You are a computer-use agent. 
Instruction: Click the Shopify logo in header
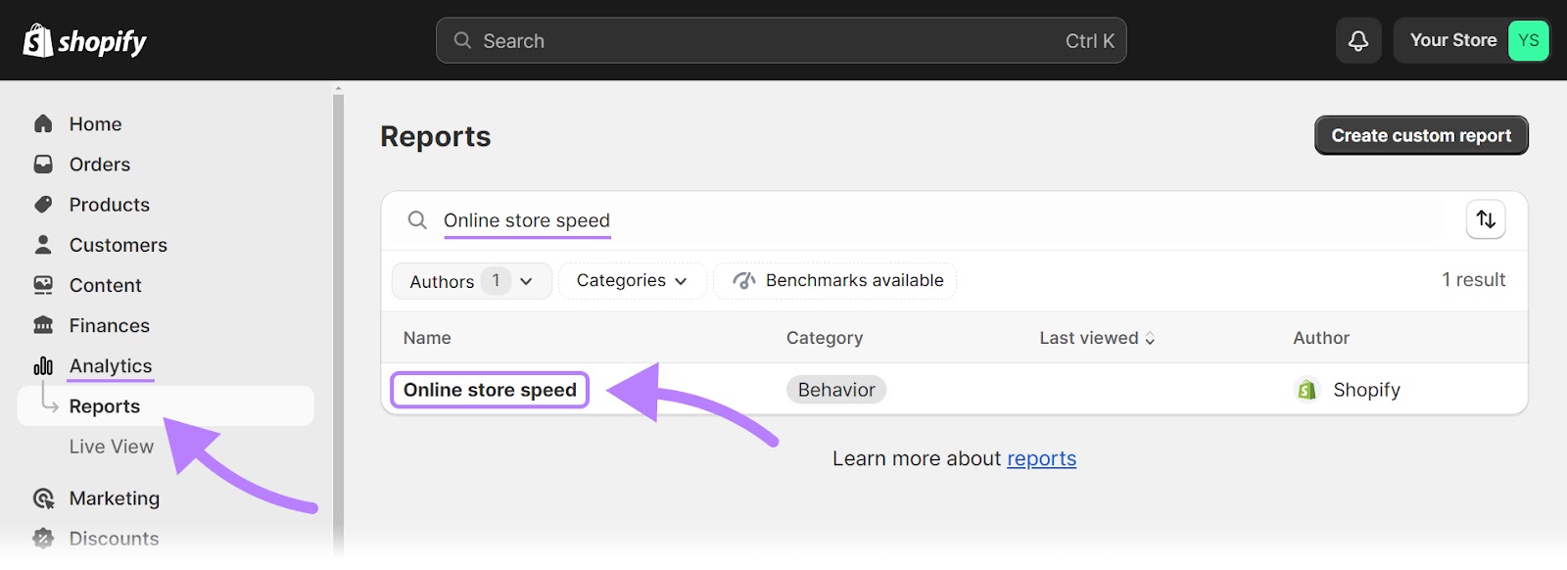[x=84, y=41]
